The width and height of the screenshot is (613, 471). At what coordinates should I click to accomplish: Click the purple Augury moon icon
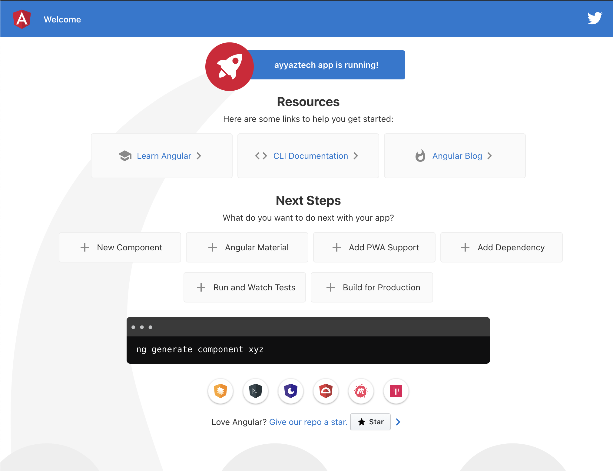pos(291,391)
